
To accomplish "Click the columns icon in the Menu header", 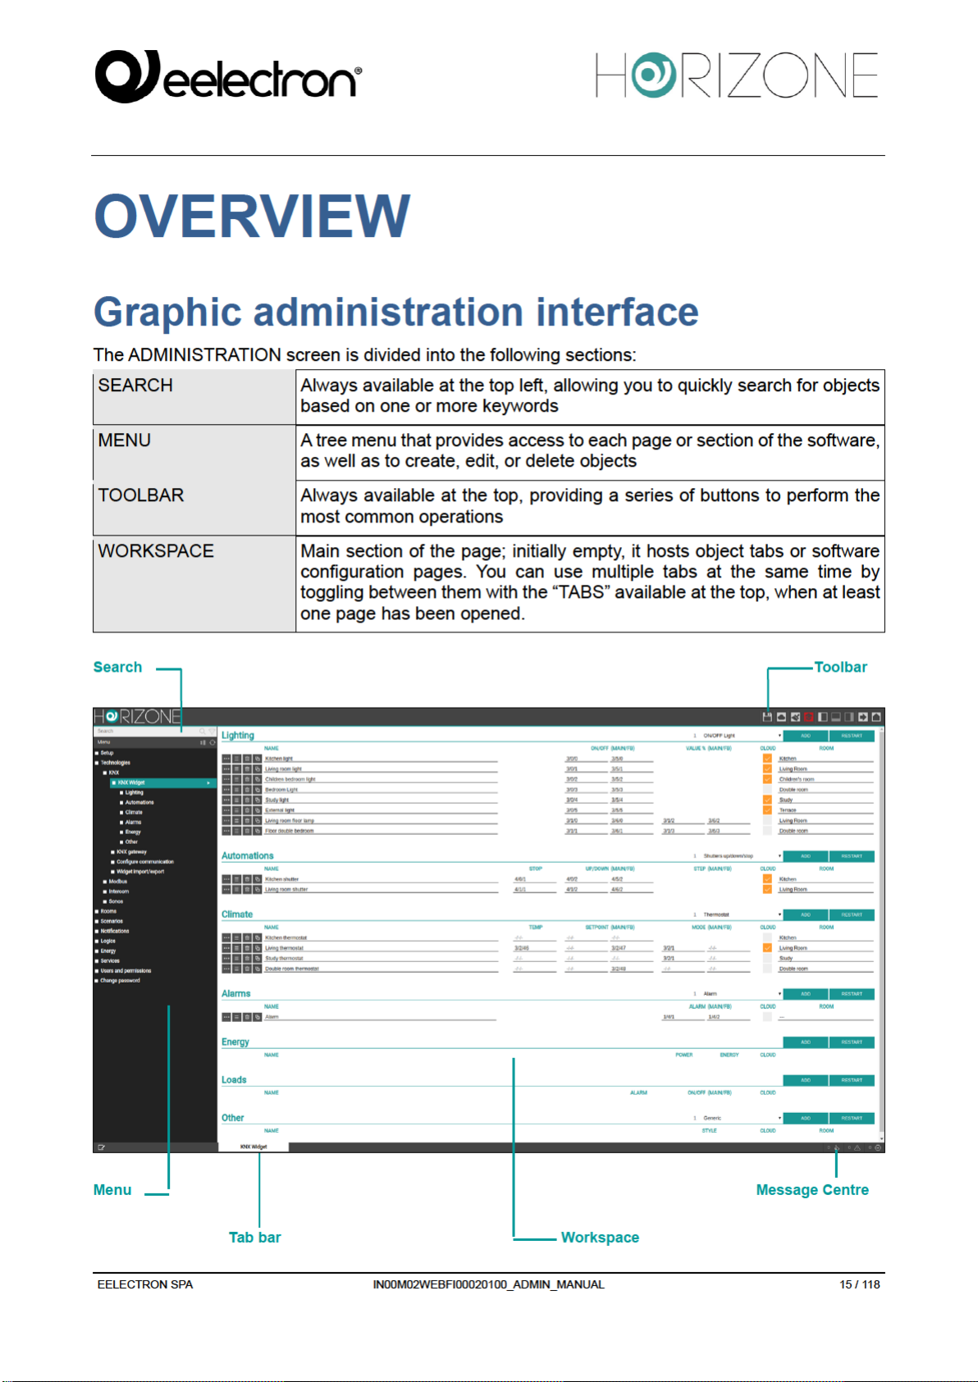I will coord(203,742).
